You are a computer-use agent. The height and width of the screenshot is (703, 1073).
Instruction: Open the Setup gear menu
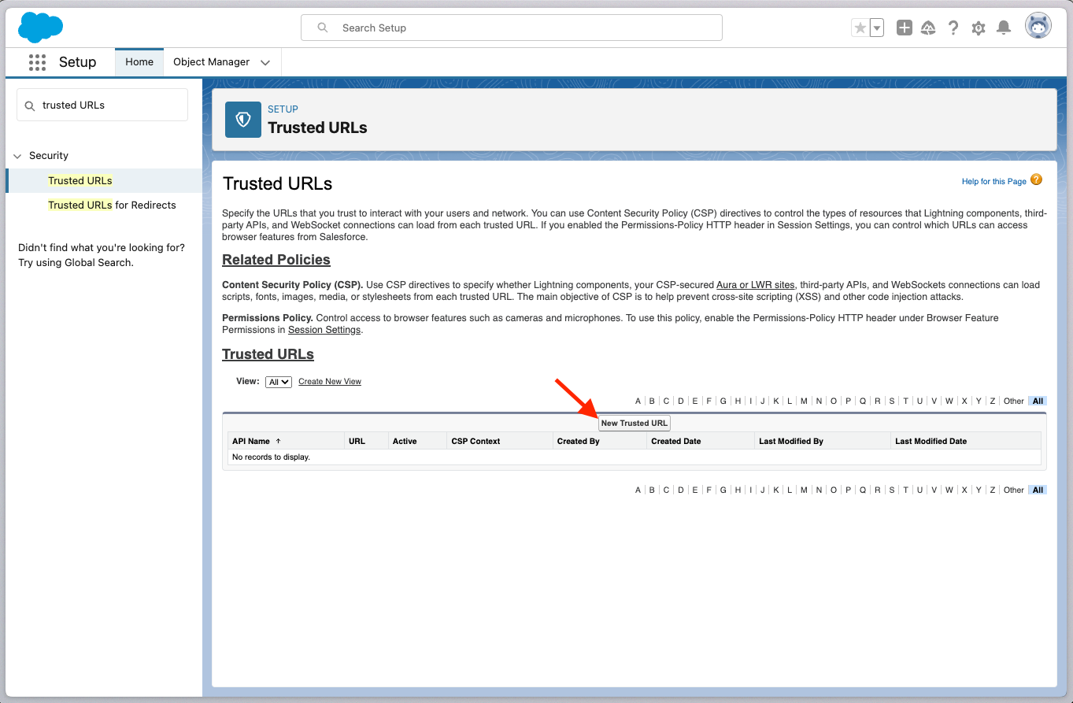pyautogui.click(x=979, y=28)
